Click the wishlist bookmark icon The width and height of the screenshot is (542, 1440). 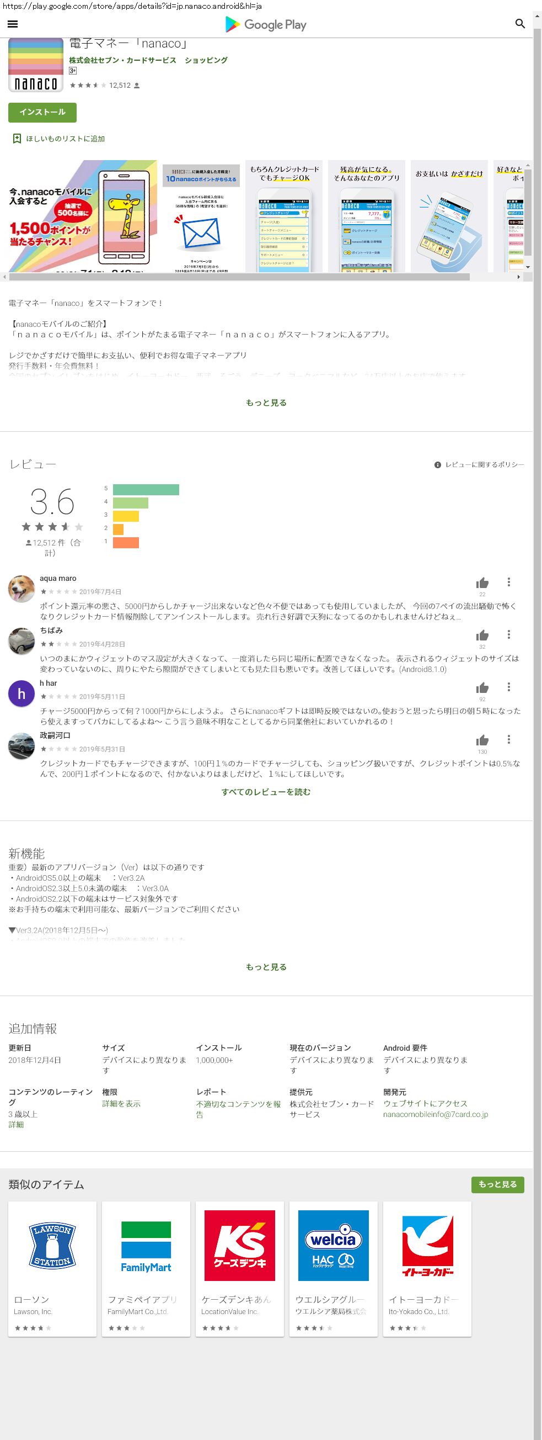(x=17, y=139)
